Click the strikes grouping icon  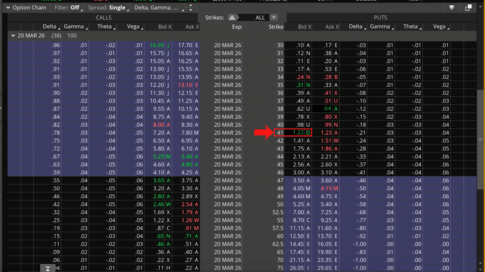(x=232, y=17)
